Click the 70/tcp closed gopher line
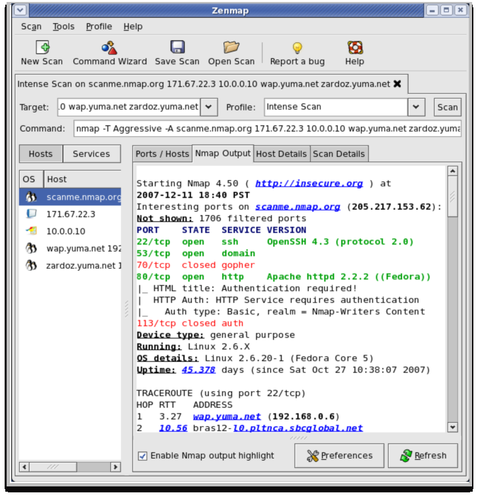This screenshot has width=478, height=497. click(x=196, y=265)
